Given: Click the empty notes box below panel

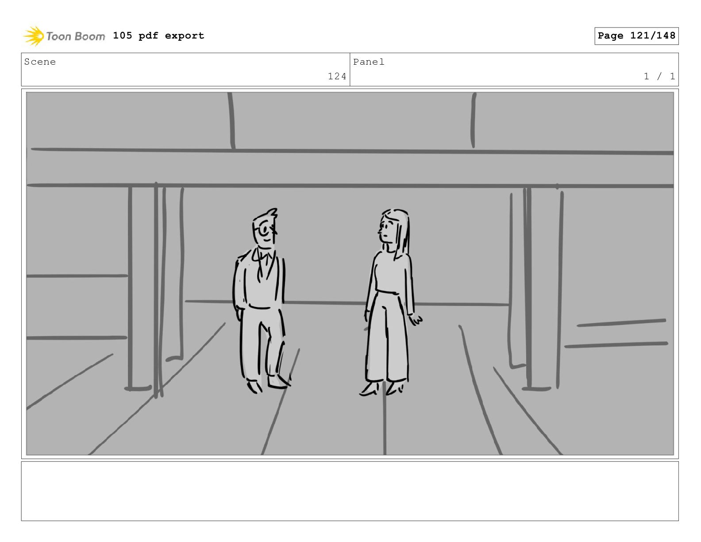Looking at the screenshot, I should click(350, 491).
